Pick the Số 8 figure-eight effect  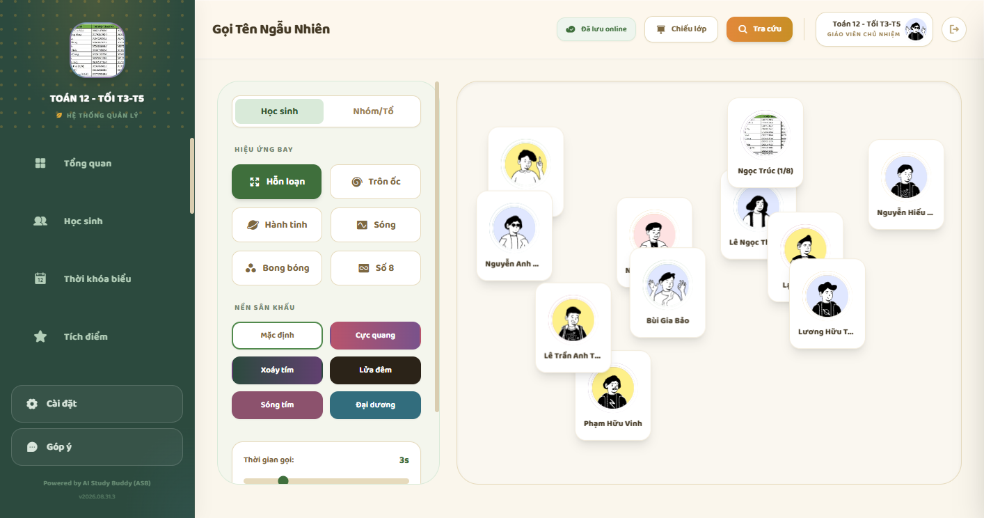tap(375, 268)
